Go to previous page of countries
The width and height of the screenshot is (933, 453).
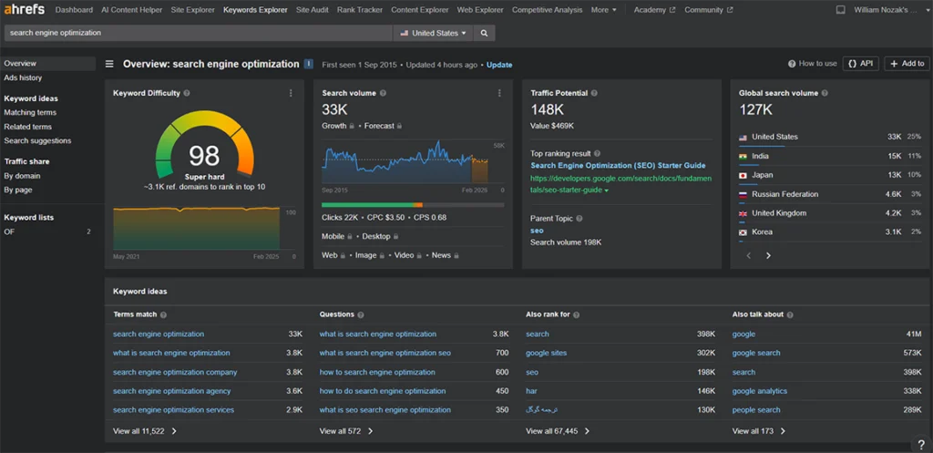[749, 255]
